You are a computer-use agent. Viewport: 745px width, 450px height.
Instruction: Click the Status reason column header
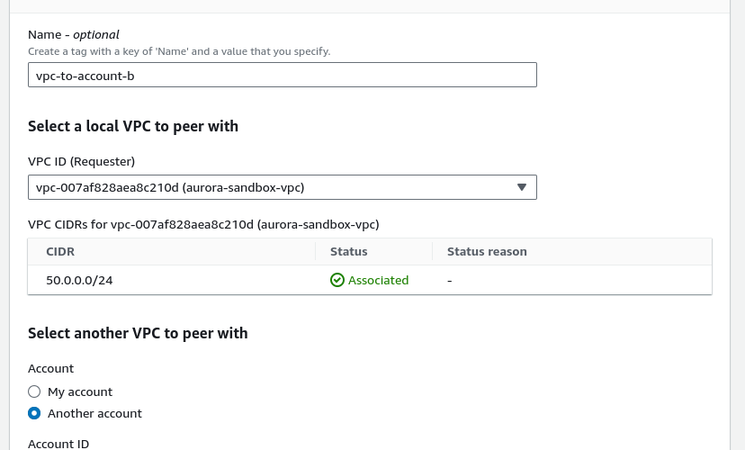click(x=487, y=251)
